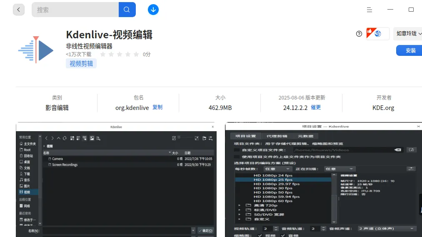The height and width of the screenshot is (237, 422).
Task: Click 复制 to copy the package name
Action: (x=157, y=107)
